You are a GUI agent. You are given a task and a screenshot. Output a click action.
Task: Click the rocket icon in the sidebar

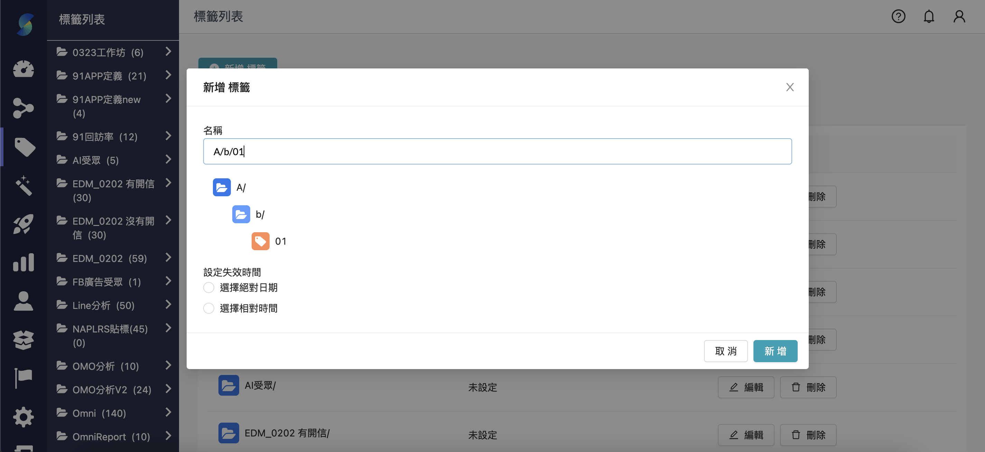[23, 225]
